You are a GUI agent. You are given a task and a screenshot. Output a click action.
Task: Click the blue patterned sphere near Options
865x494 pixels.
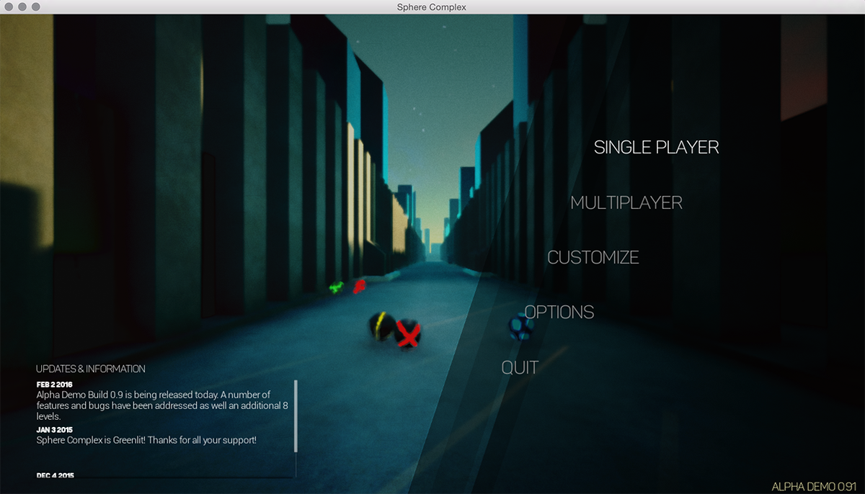pyautogui.click(x=520, y=328)
